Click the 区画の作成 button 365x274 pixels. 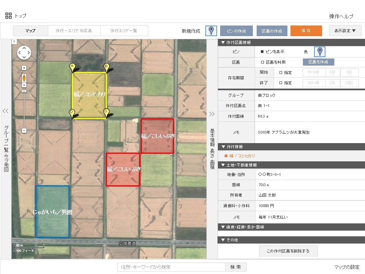[x=272, y=31]
